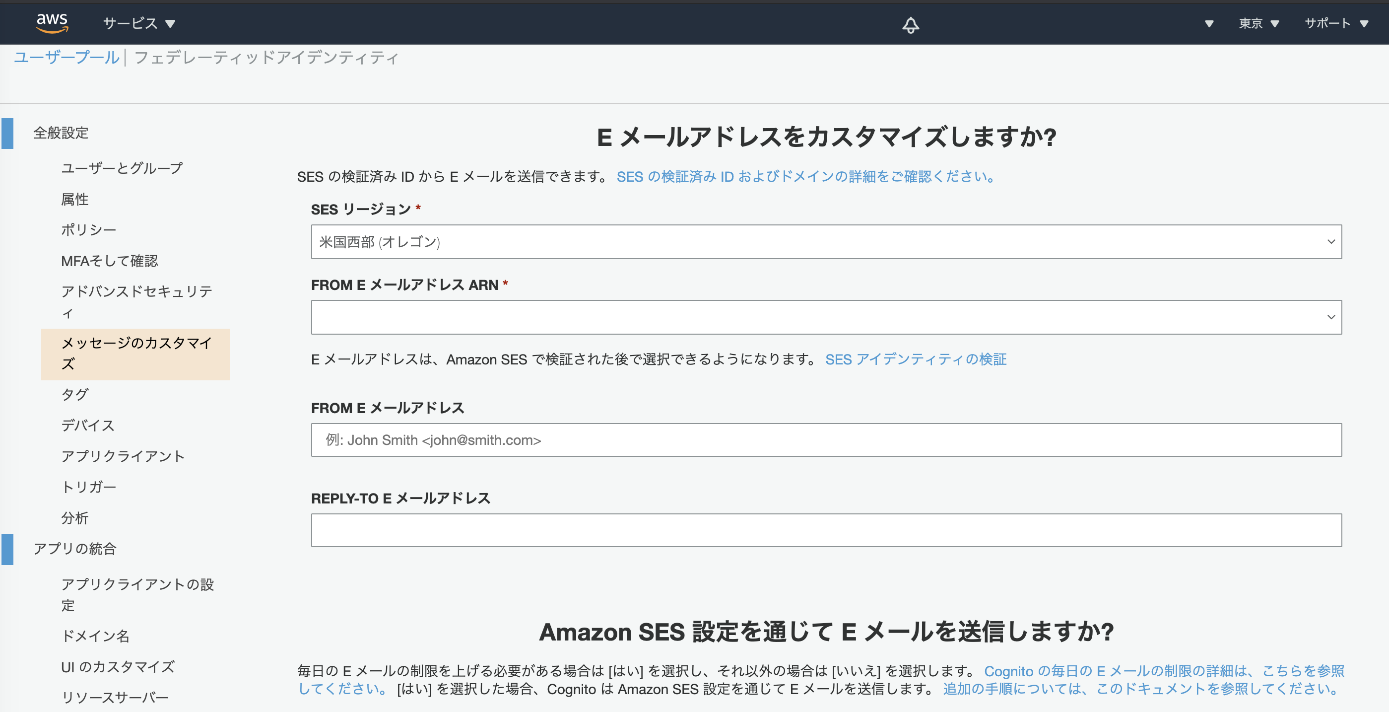The width and height of the screenshot is (1389, 712).
Task: Click the REPLY-TO E メールアドレス input field
Action: tap(826, 530)
